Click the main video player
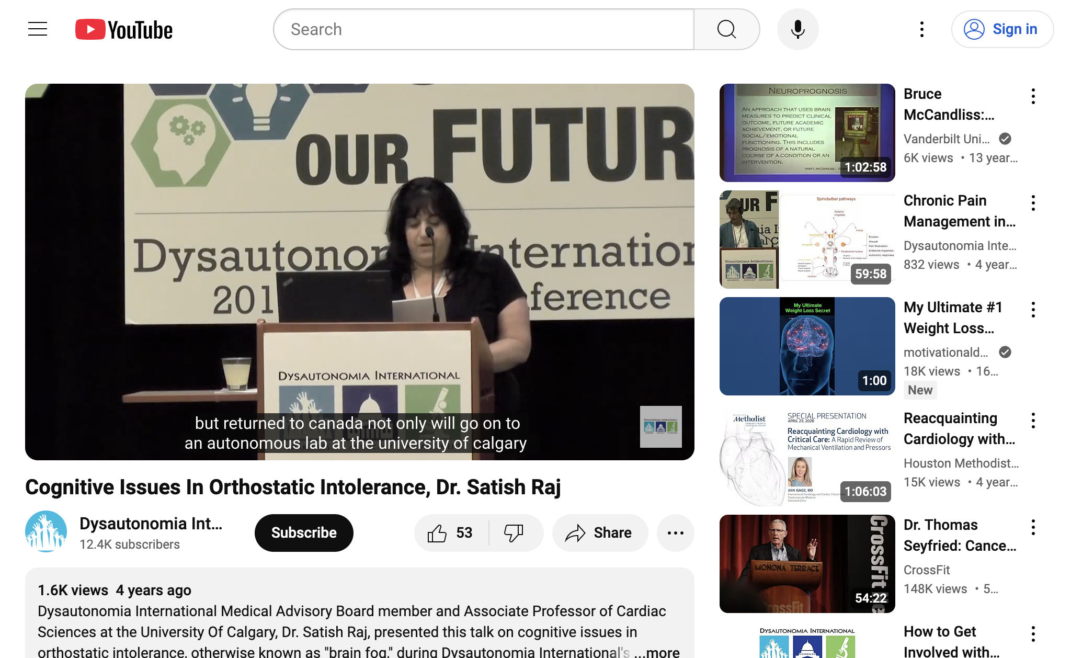The height and width of the screenshot is (658, 1071). point(360,272)
